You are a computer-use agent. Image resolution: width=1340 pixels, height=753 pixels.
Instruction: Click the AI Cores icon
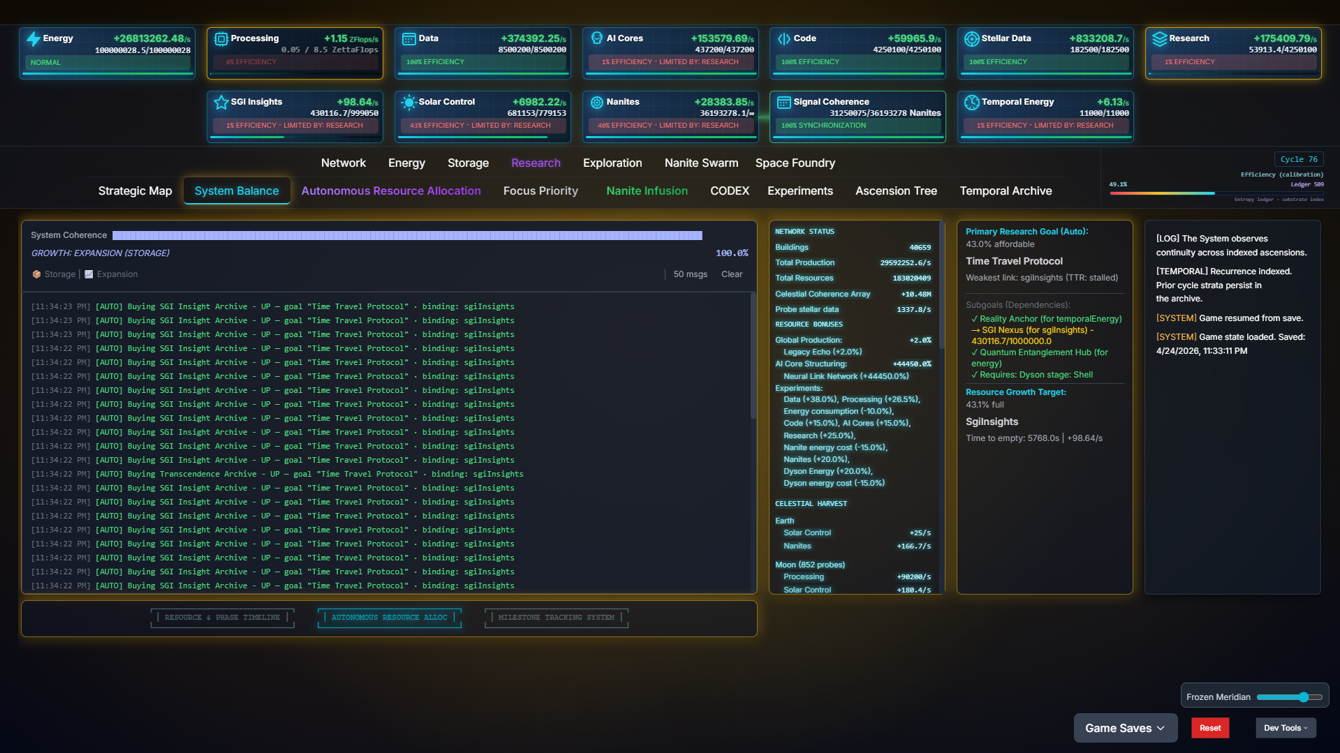click(597, 38)
